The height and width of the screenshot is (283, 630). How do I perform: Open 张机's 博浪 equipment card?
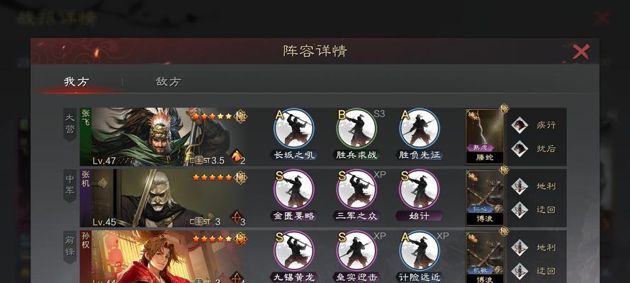click(485, 197)
